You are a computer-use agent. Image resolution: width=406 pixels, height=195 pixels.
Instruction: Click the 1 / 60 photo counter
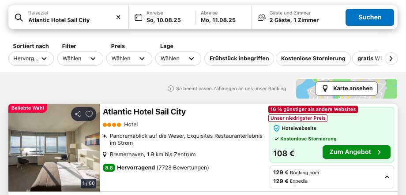[88, 184]
